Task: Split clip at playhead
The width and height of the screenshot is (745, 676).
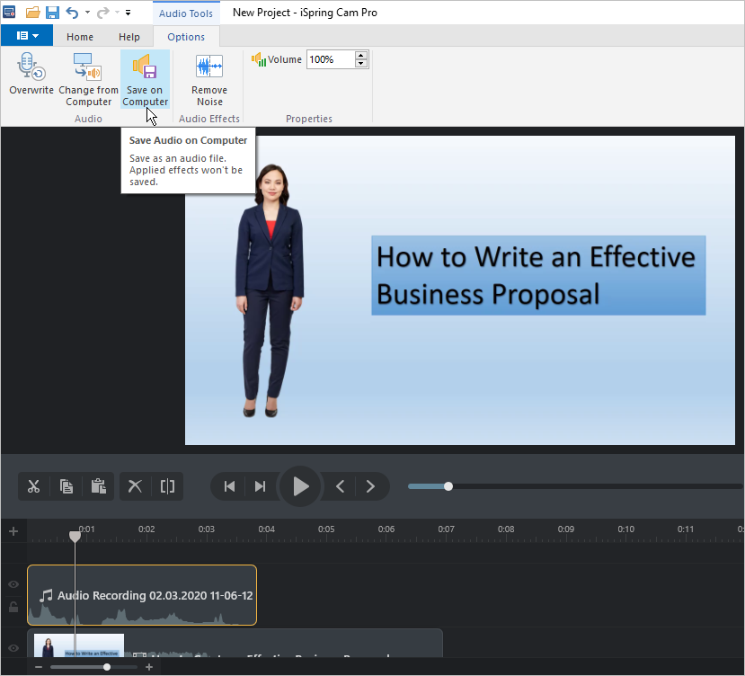Action: click(167, 486)
